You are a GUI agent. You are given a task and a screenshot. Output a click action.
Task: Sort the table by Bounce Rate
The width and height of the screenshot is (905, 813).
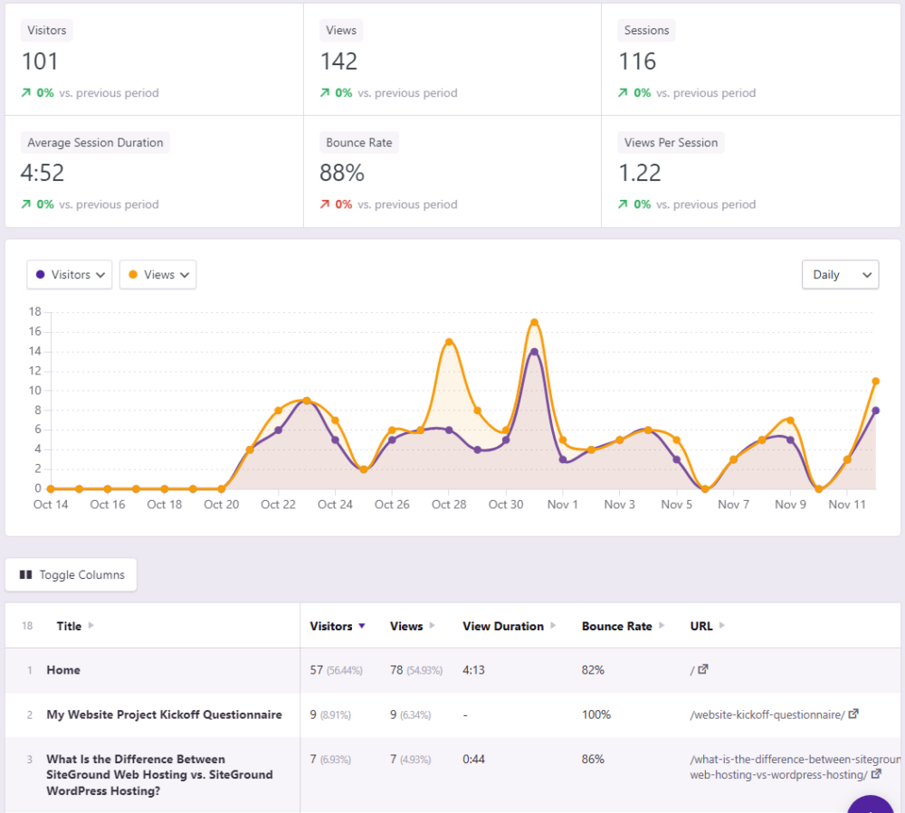[615, 625]
